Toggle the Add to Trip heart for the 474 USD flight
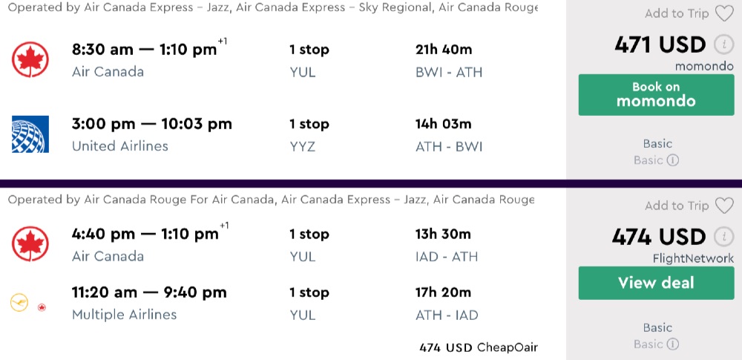 (723, 206)
